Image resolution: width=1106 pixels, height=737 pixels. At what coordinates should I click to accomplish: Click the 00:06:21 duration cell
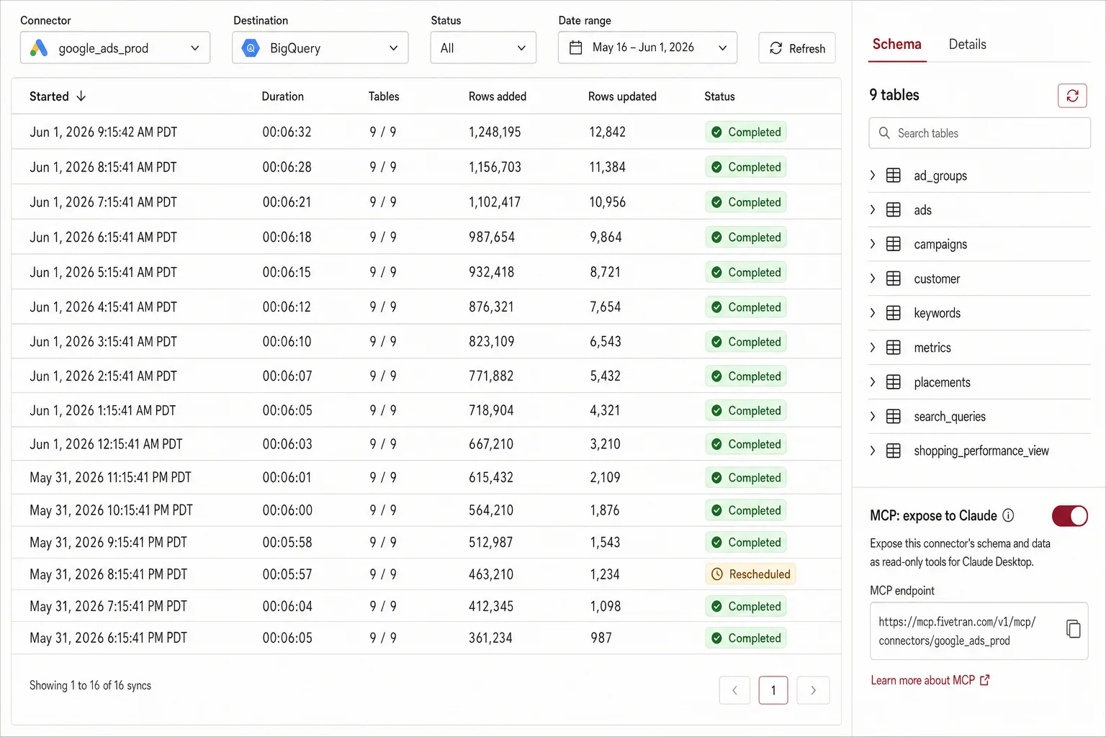[287, 202]
